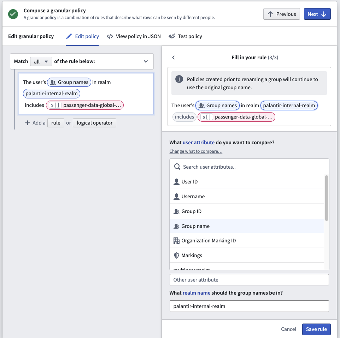Image resolution: width=340 pixels, height=338 pixels.
Task: Collapse the rule group with chevron
Action: [146, 61]
